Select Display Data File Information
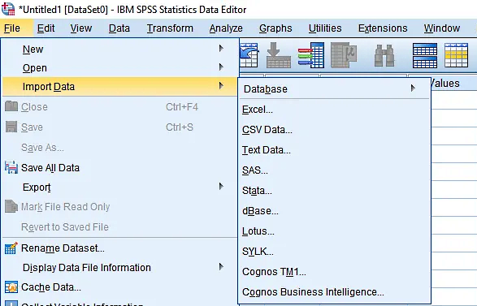 pos(119,268)
